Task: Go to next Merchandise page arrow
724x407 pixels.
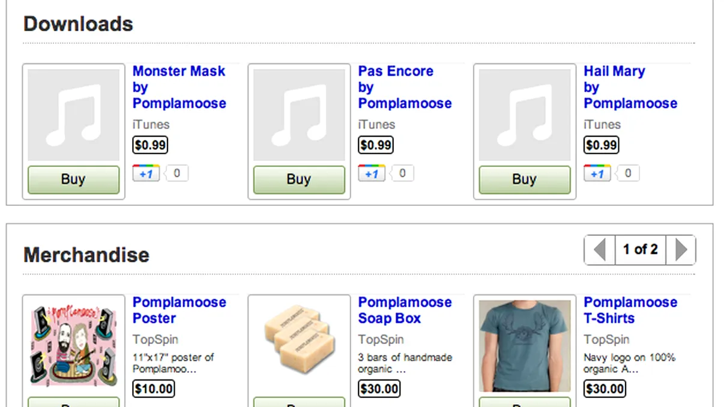Action: click(x=681, y=250)
